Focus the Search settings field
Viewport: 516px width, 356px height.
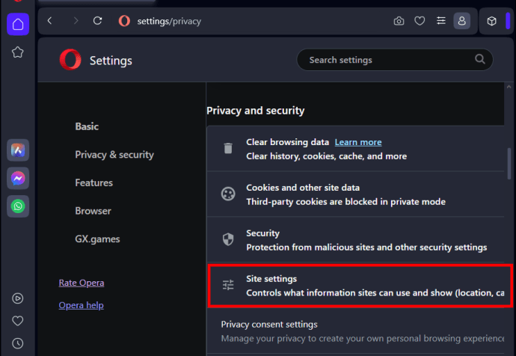[x=395, y=60]
